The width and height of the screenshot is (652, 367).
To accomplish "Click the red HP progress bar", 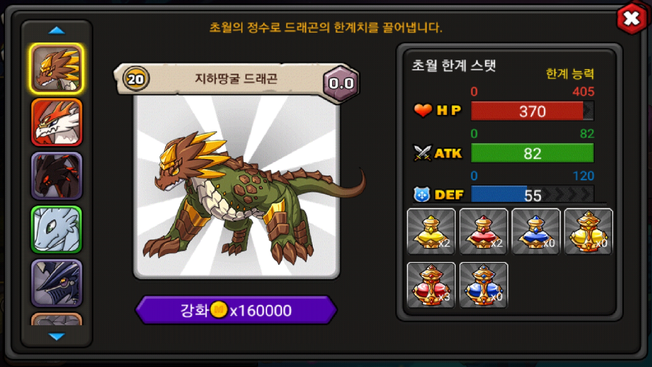I will point(532,111).
